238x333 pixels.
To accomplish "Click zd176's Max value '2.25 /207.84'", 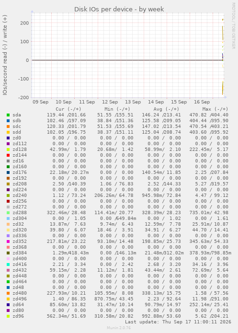I will [212, 172].
